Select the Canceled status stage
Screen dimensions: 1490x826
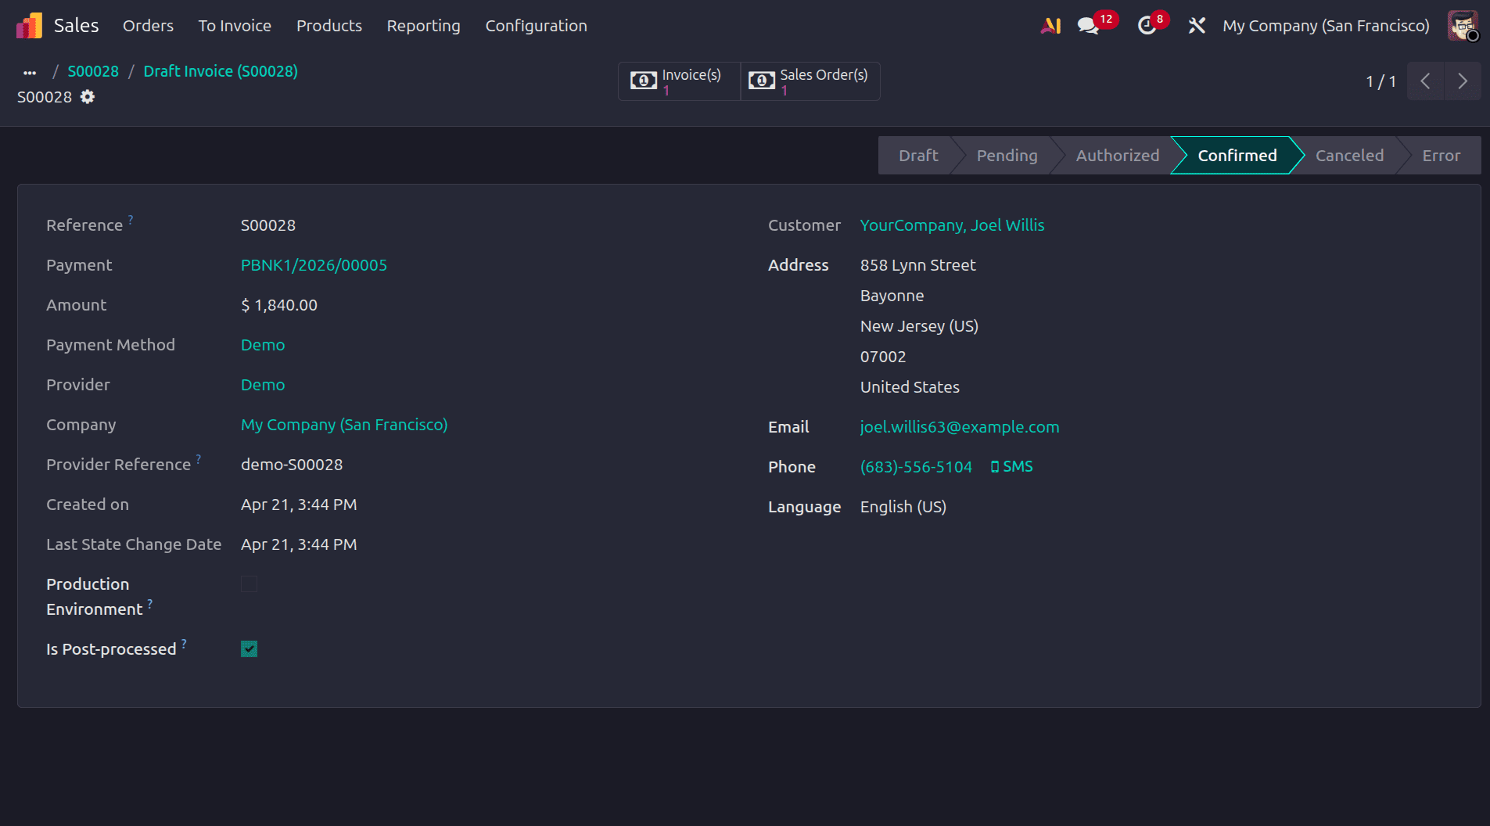[1349, 156]
